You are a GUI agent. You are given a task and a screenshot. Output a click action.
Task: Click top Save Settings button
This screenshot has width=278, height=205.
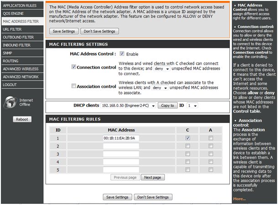64,31
